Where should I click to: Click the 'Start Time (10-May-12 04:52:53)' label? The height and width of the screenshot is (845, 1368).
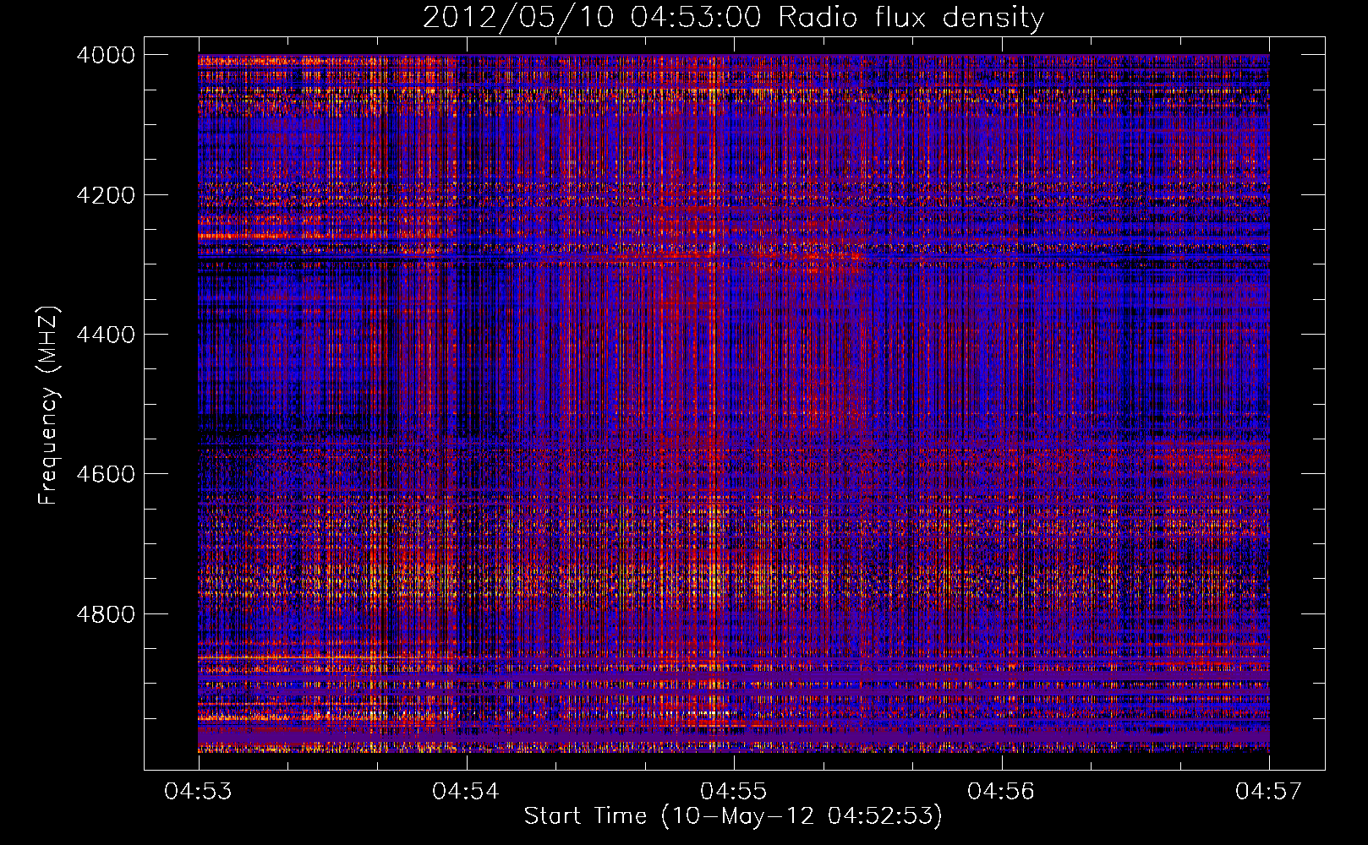[733, 816]
